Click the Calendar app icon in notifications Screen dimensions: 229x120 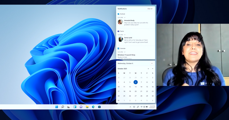[118, 48]
